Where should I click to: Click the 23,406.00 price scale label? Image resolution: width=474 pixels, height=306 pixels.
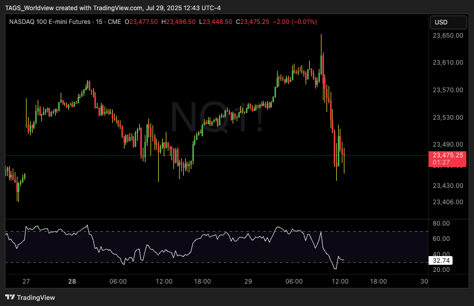[x=447, y=202]
